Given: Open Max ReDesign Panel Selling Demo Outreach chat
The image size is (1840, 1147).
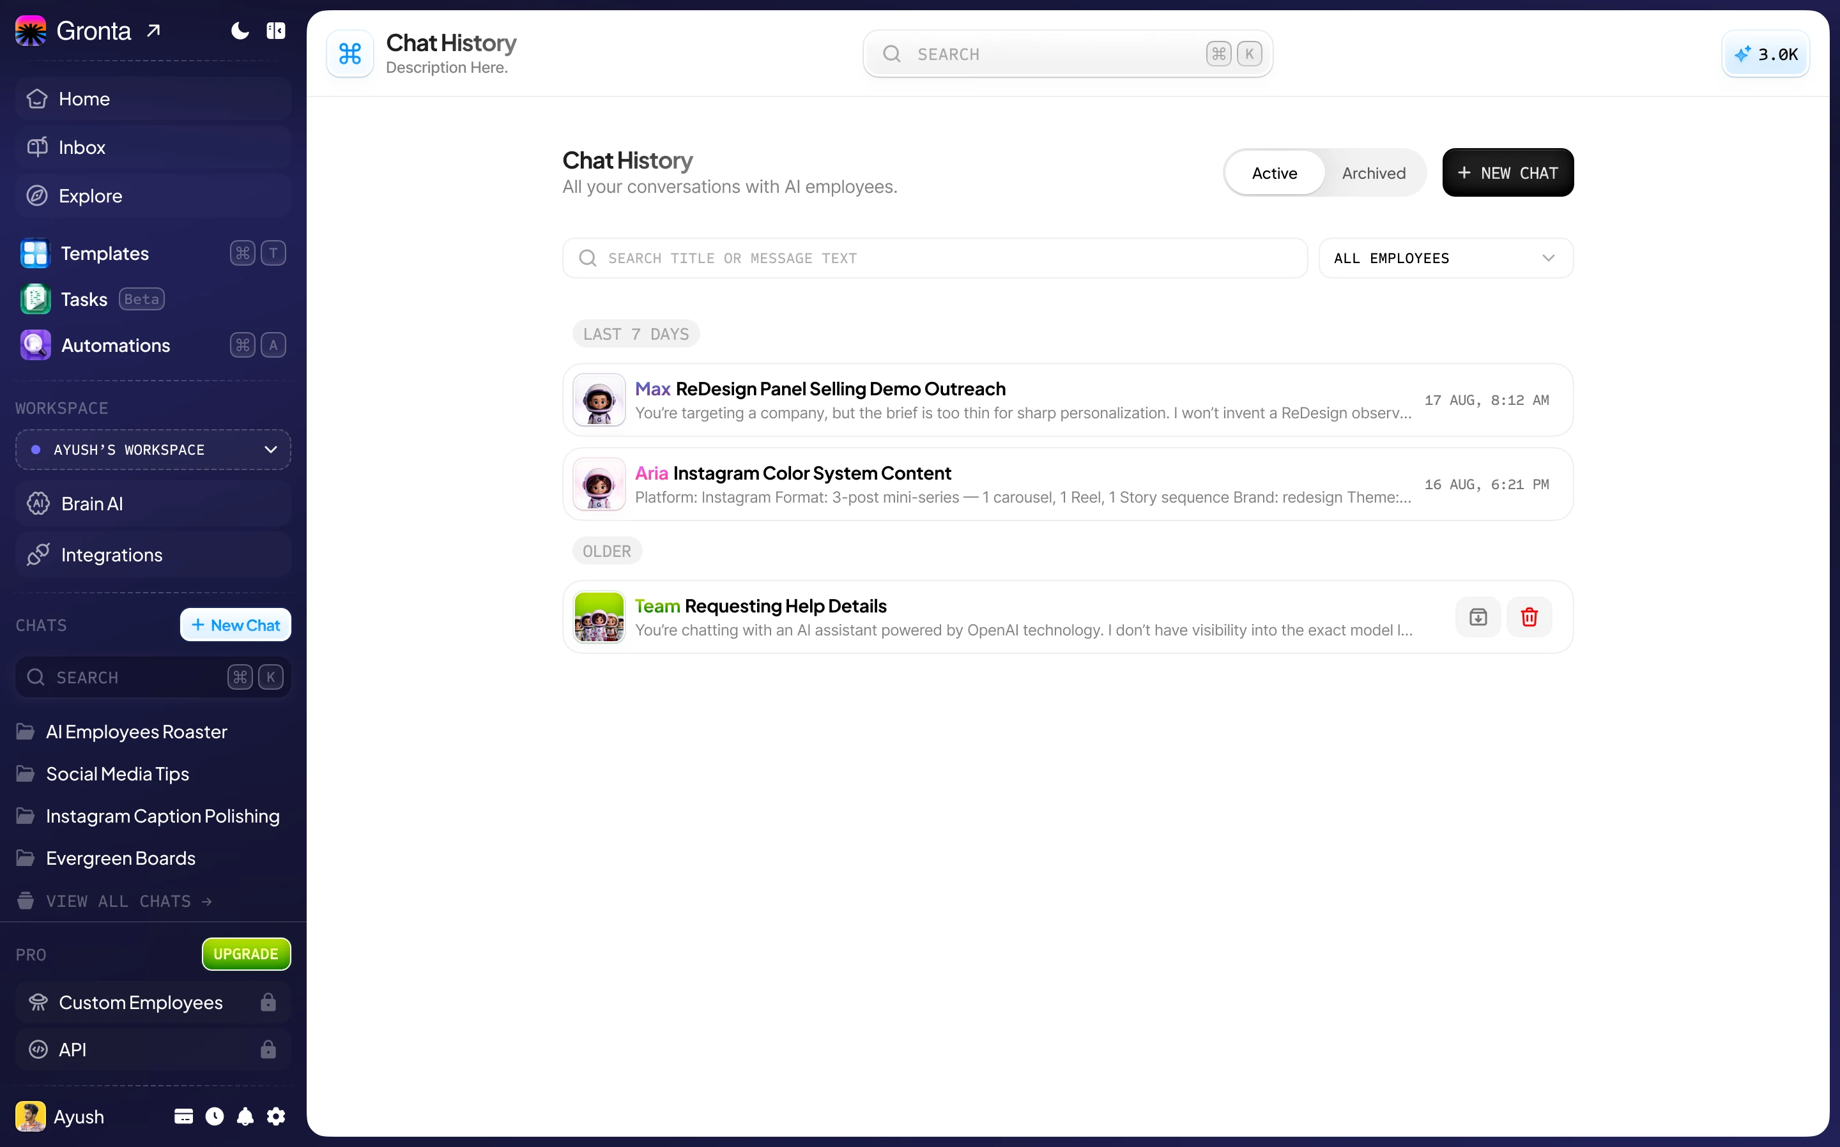Looking at the screenshot, I should pyautogui.click(x=1068, y=400).
